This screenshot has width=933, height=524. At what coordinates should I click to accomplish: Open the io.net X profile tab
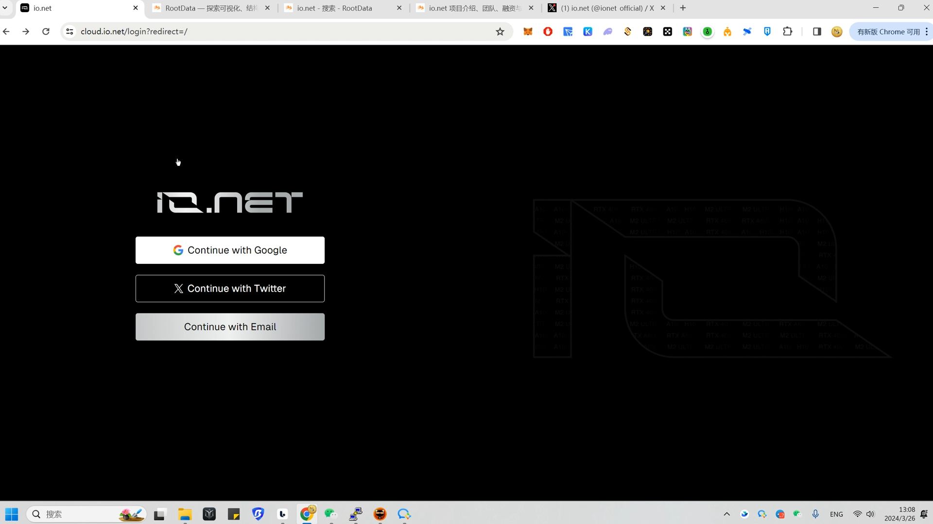[x=606, y=8]
